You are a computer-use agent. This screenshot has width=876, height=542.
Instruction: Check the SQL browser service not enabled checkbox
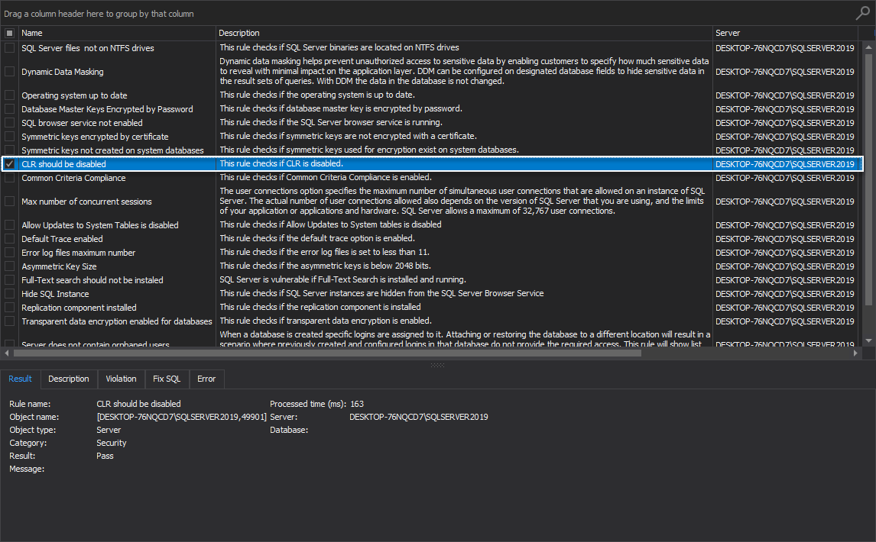(x=9, y=123)
